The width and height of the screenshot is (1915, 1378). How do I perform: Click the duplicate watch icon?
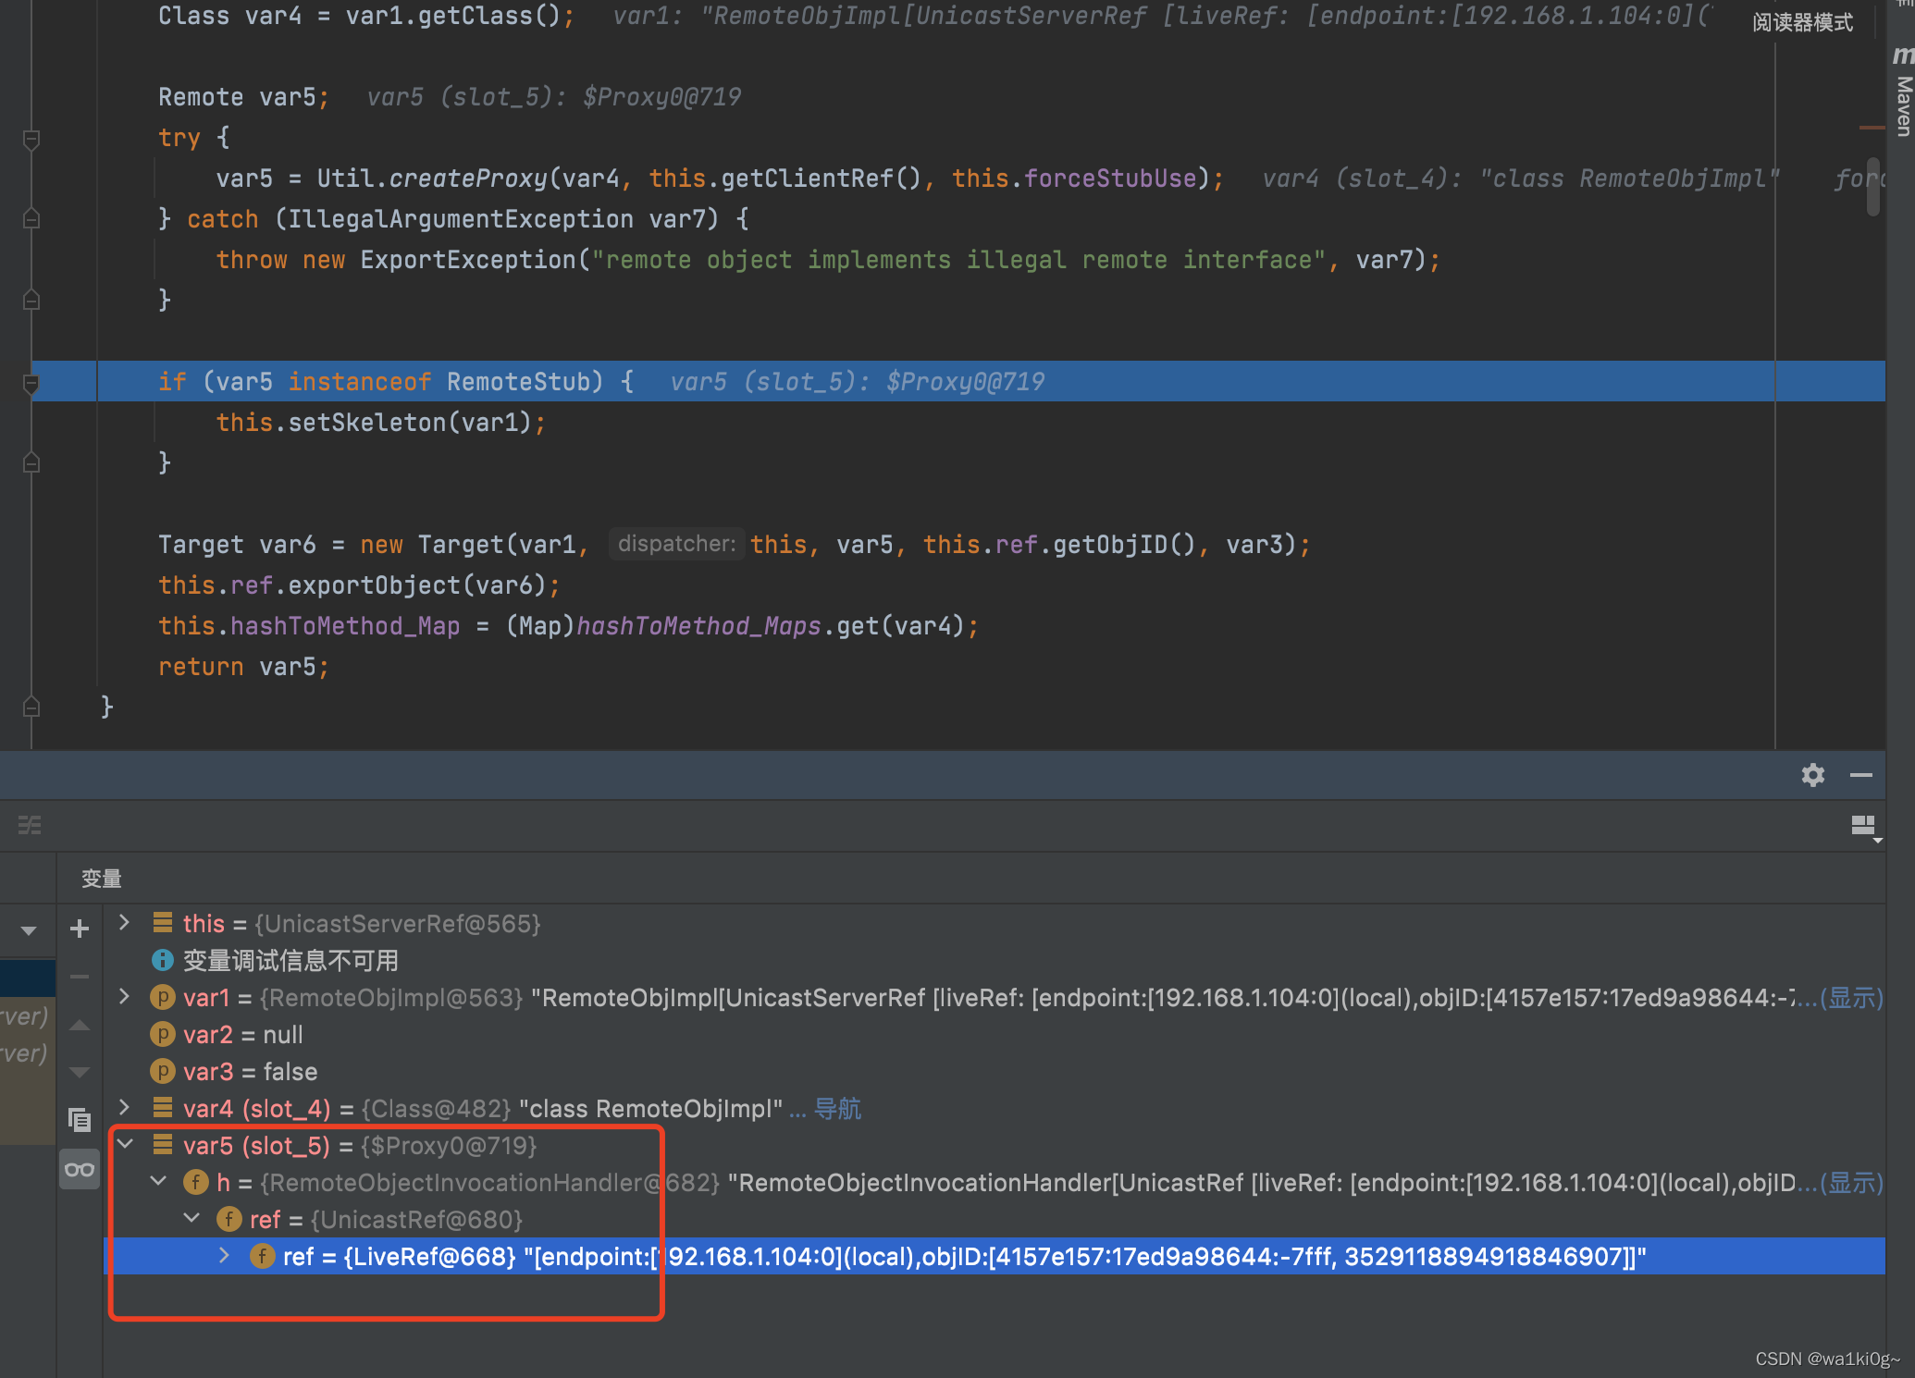point(80,1120)
